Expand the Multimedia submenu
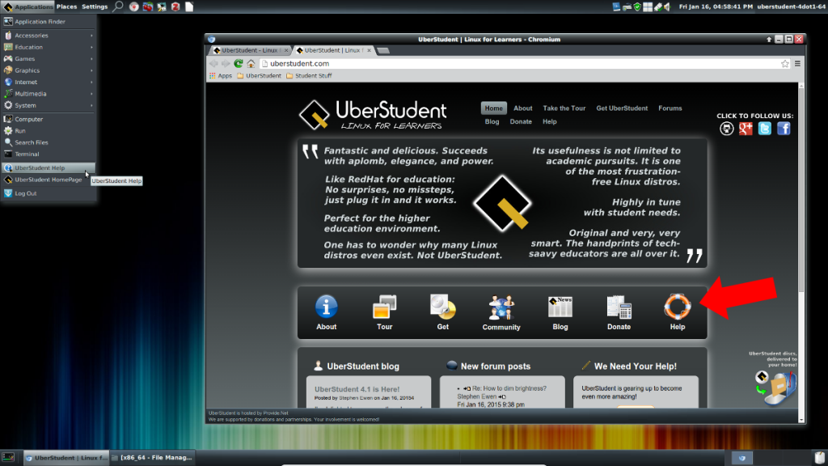 [49, 94]
